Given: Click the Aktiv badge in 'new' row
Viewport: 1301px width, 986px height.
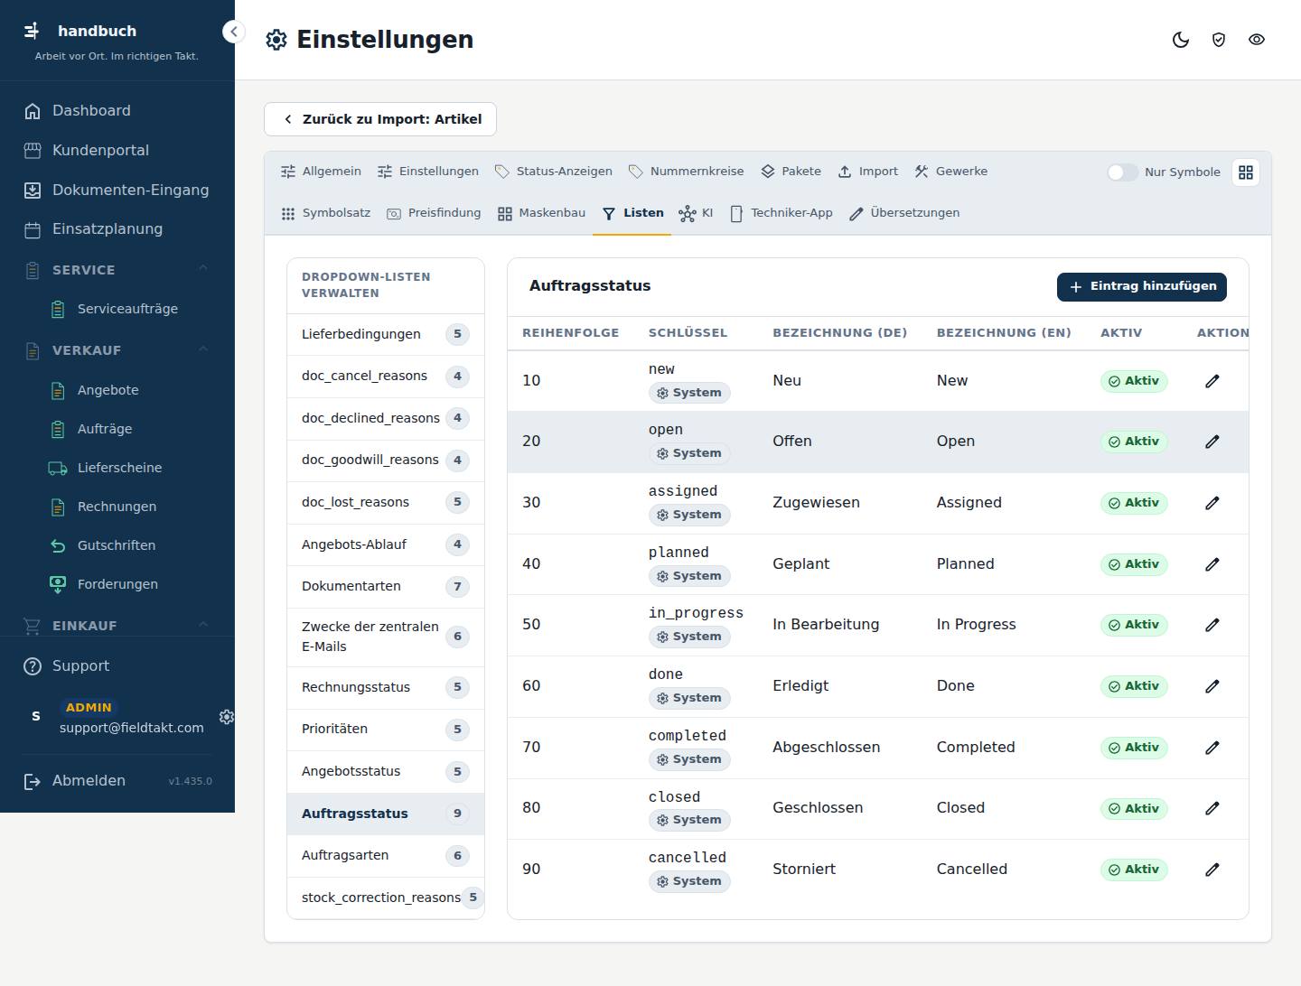Looking at the screenshot, I should [x=1134, y=381].
